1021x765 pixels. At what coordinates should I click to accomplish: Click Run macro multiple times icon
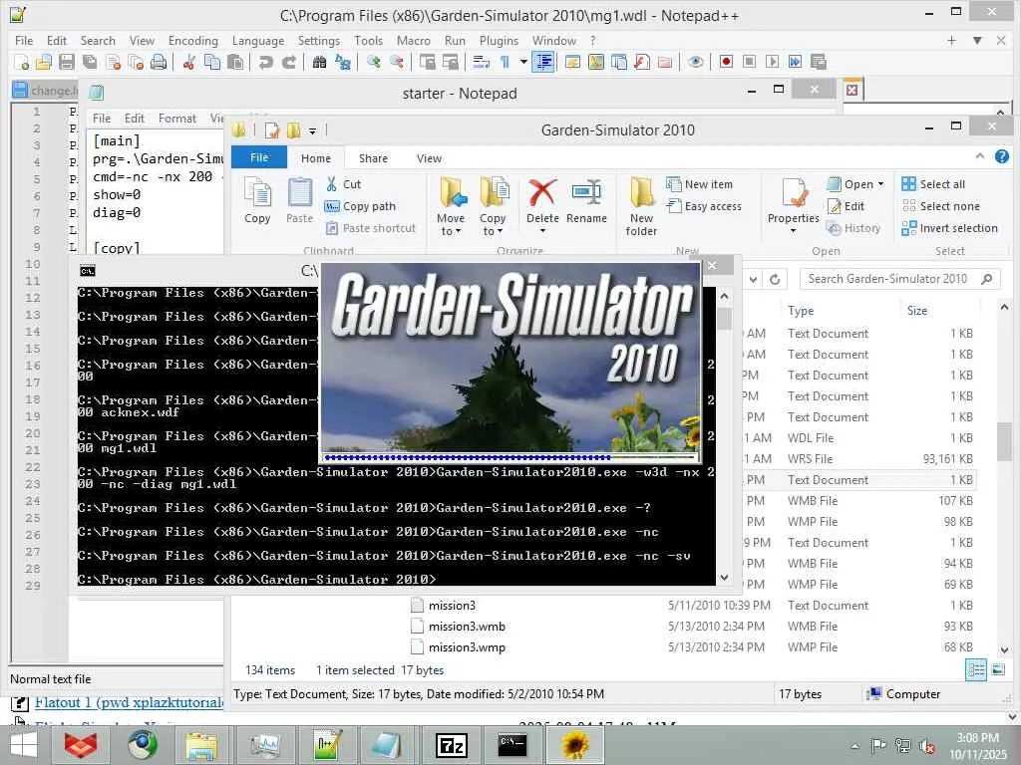pyautogui.click(x=795, y=62)
